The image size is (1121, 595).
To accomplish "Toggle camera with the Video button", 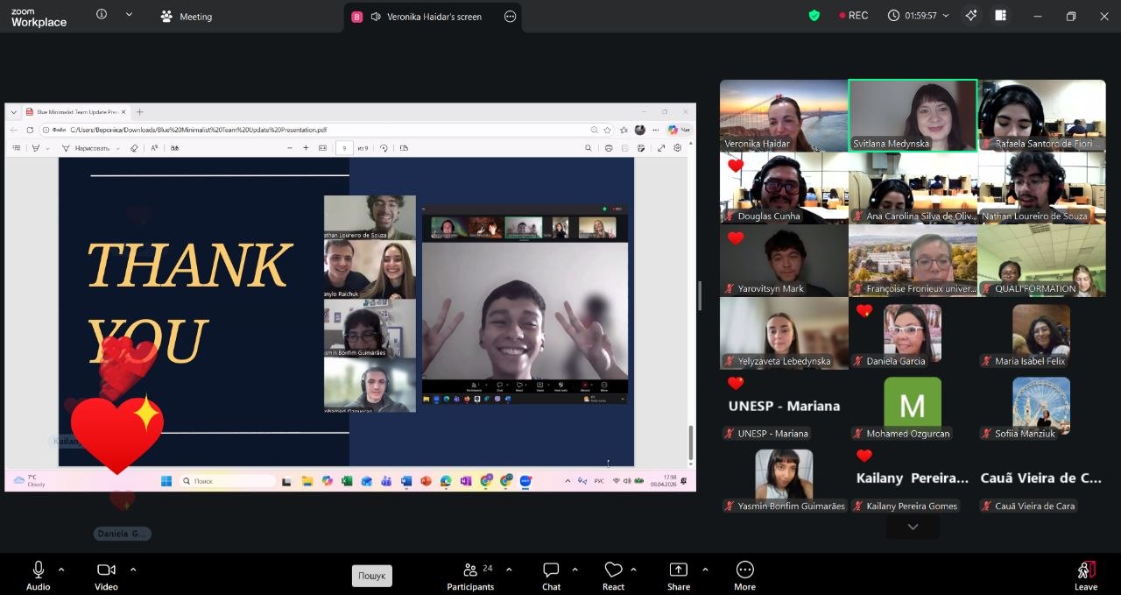I will (106, 576).
